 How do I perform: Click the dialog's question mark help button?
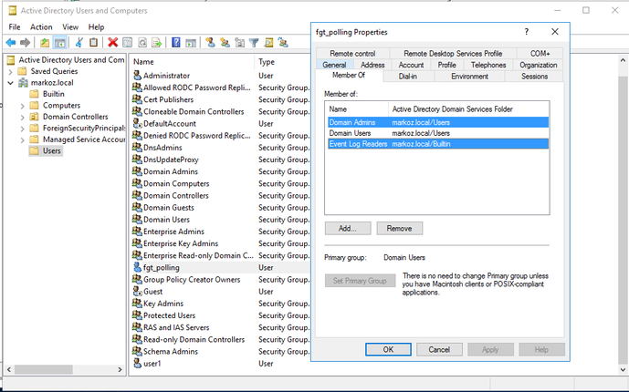click(x=527, y=32)
